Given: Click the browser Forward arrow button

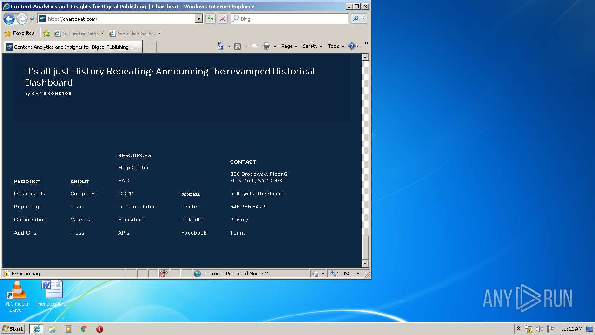Looking at the screenshot, I should point(22,19).
